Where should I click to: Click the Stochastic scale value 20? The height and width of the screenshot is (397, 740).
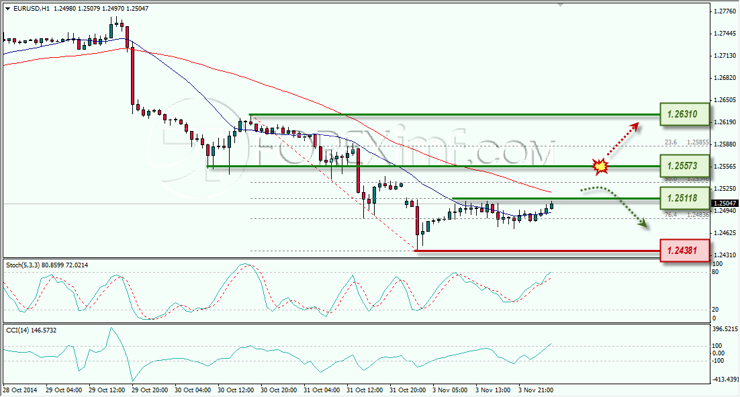(x=715, y=310)
